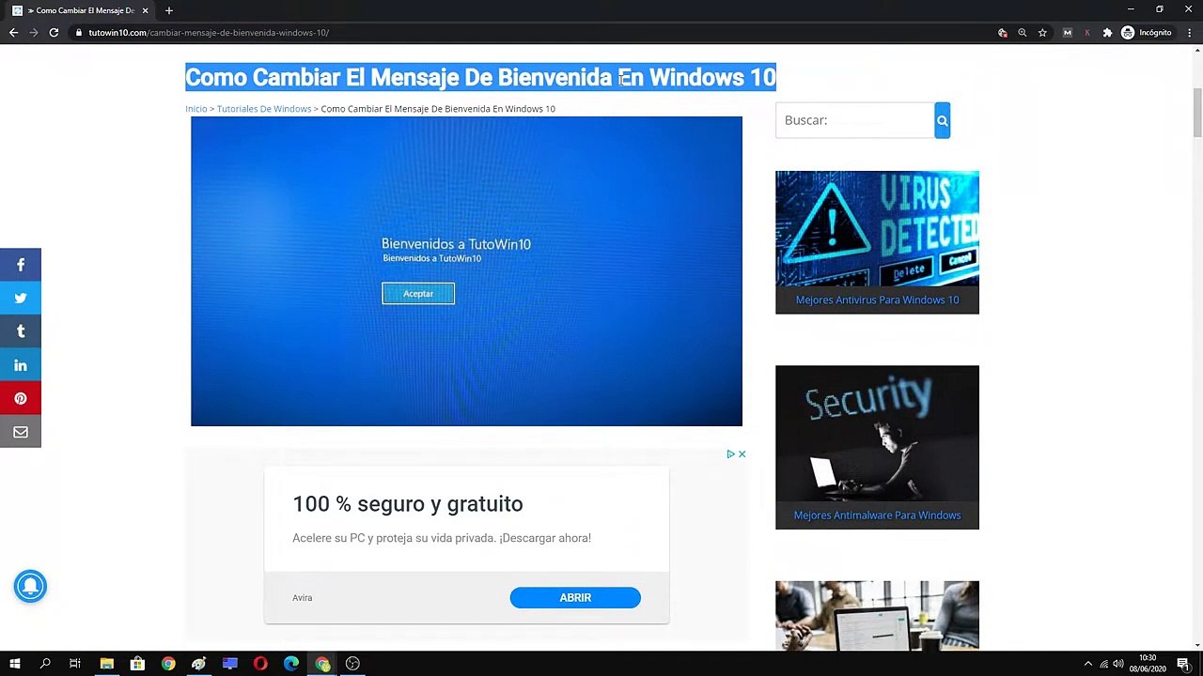Bookmark this page with the star
The image size is (1203, 676).
click(1042, 33)
